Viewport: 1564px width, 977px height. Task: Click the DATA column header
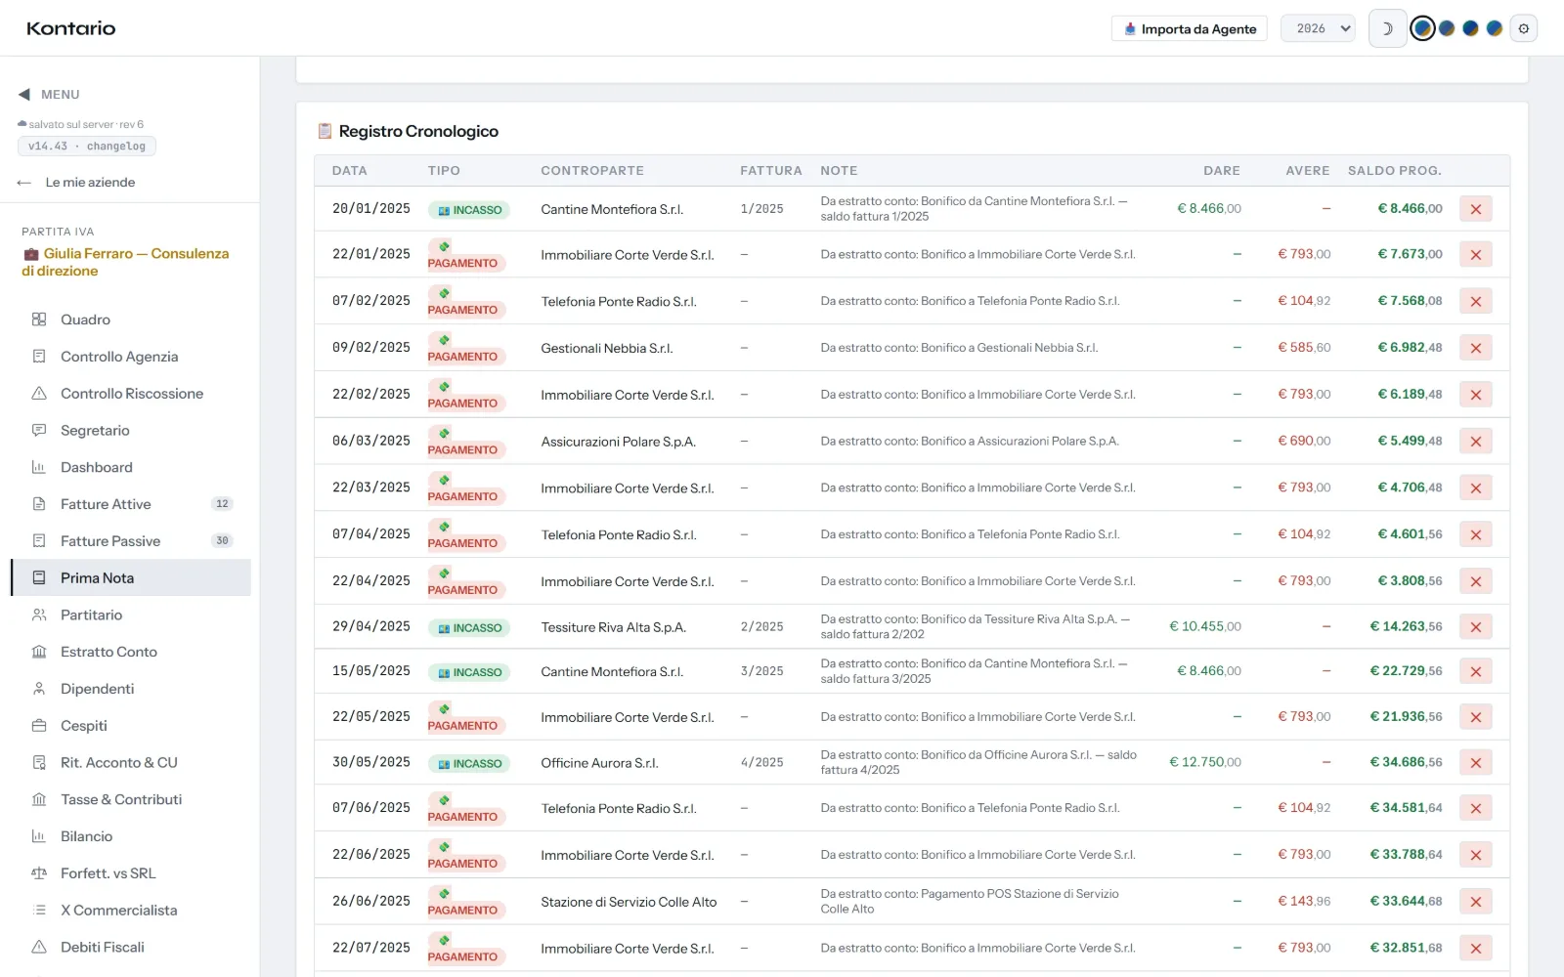[350, 171]
